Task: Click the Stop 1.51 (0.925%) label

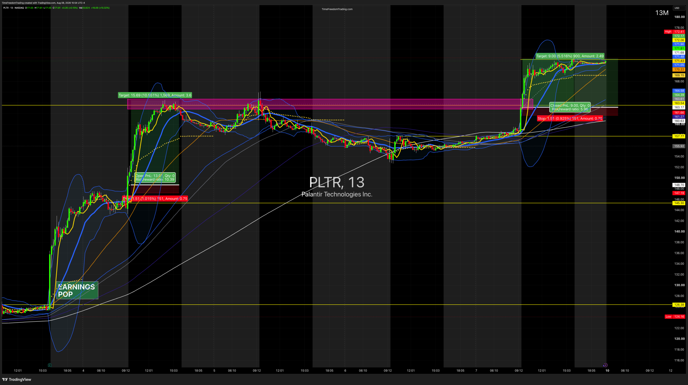Action: 570,119
